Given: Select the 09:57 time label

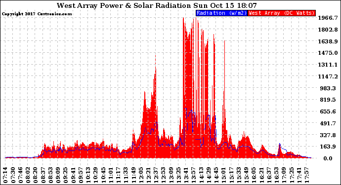Looking at the screenshot, I should click(x=81, y=175).
